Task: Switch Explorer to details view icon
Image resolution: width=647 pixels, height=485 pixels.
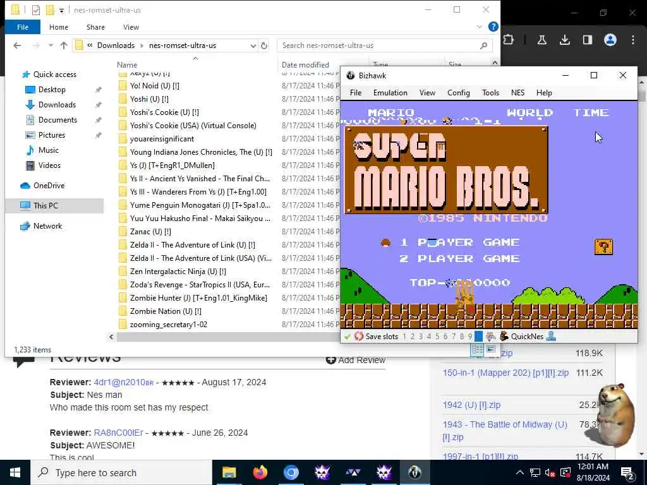Action: point(478,349)
